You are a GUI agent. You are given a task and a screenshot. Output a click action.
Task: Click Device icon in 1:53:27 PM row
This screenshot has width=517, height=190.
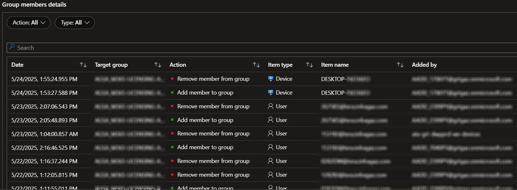tap(271, 93)
